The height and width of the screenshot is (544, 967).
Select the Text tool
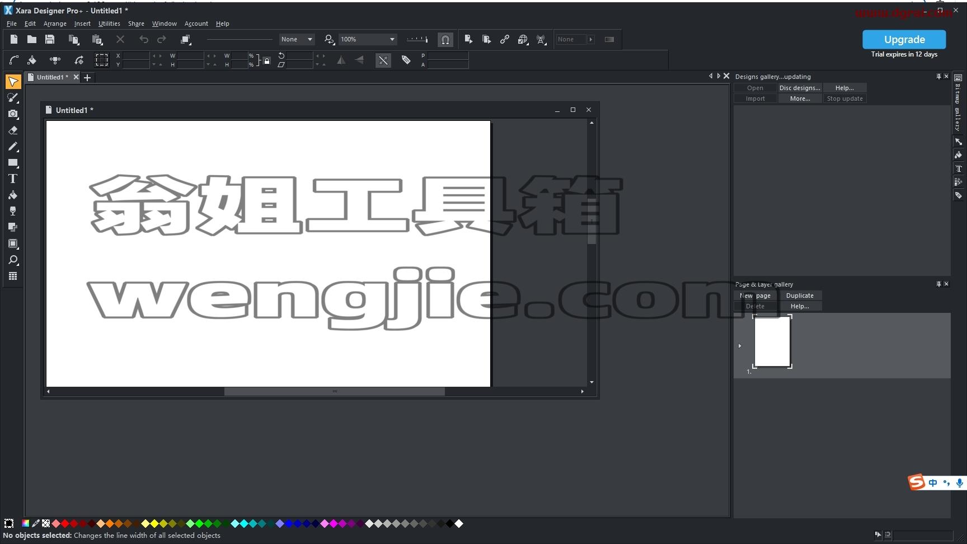pyautogui.click(x=13, y=179)
